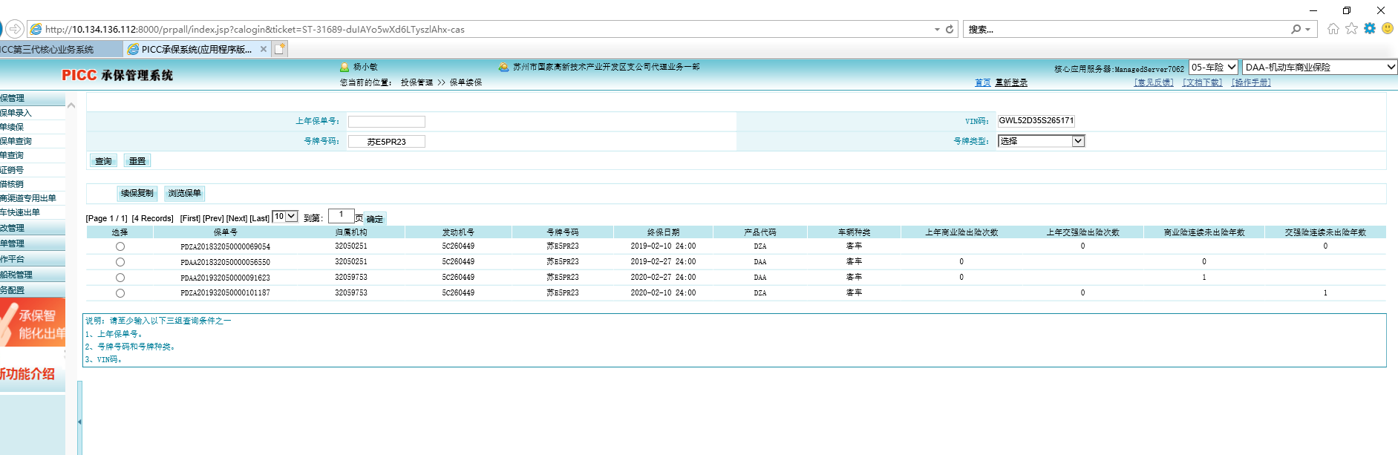The width and height of the screenshot is (1398, 455).
Task: Click the magnifier search icon in search box
Action: [1296, 29]
